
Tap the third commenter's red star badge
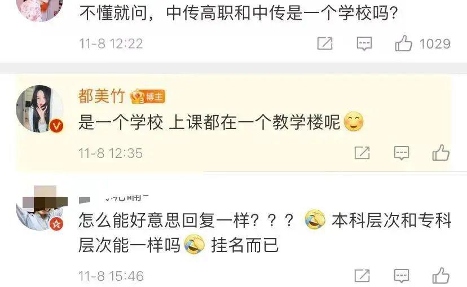56,224
